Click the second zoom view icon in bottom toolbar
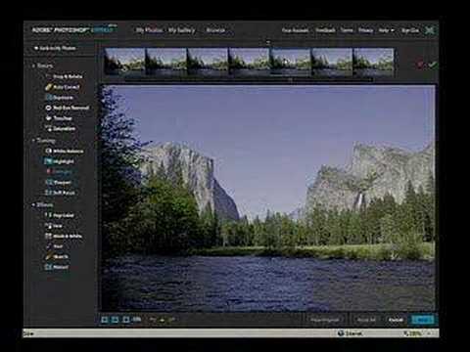470x352 pixels. 116,320
